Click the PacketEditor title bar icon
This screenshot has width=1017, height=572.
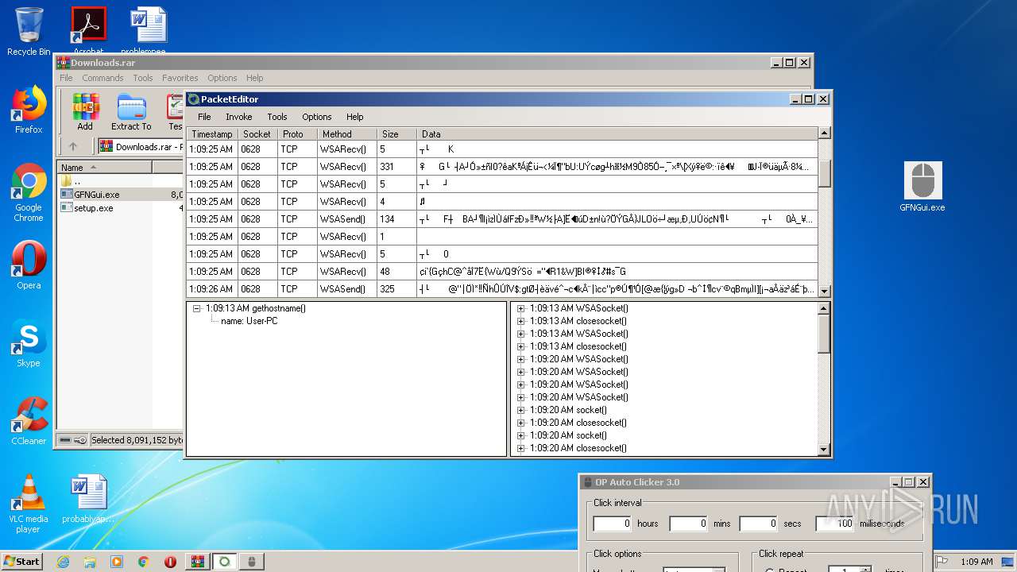(x=193, y=99)
